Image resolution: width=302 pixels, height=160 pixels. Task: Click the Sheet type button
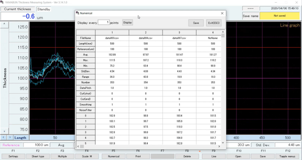[38, 157]
